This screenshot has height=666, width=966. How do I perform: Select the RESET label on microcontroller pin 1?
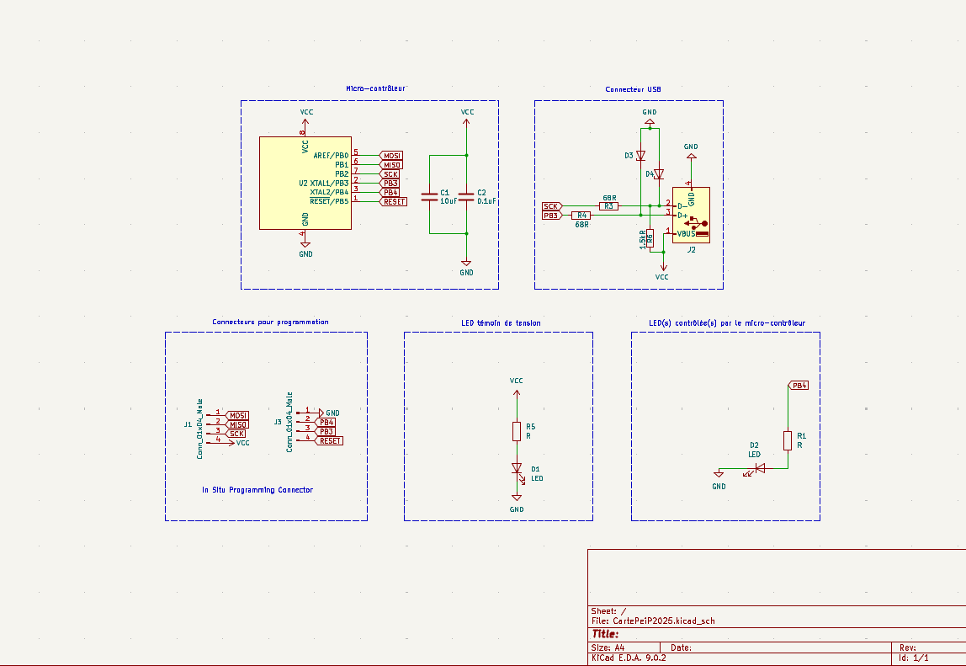click(x=394, y=201)
